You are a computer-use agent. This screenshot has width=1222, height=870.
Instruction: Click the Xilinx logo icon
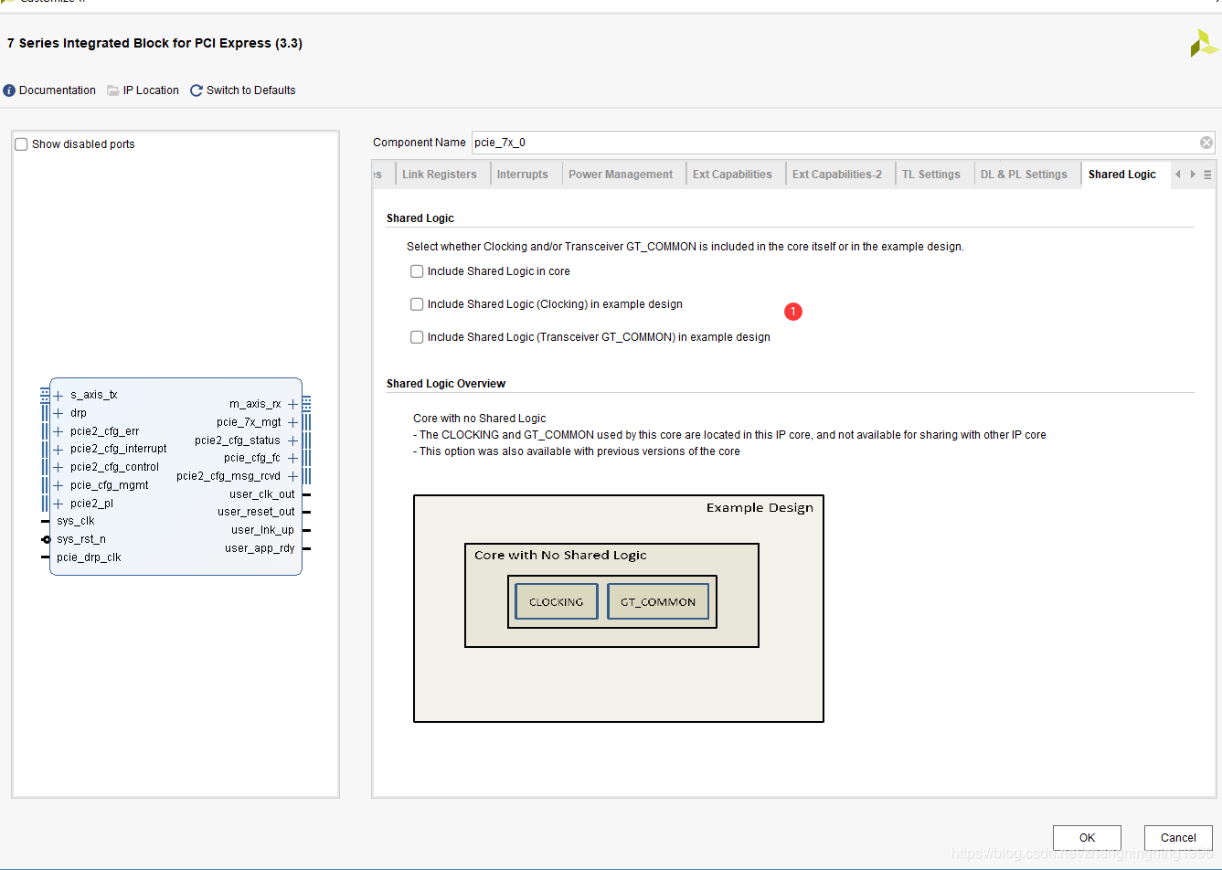coord(1204,43)
